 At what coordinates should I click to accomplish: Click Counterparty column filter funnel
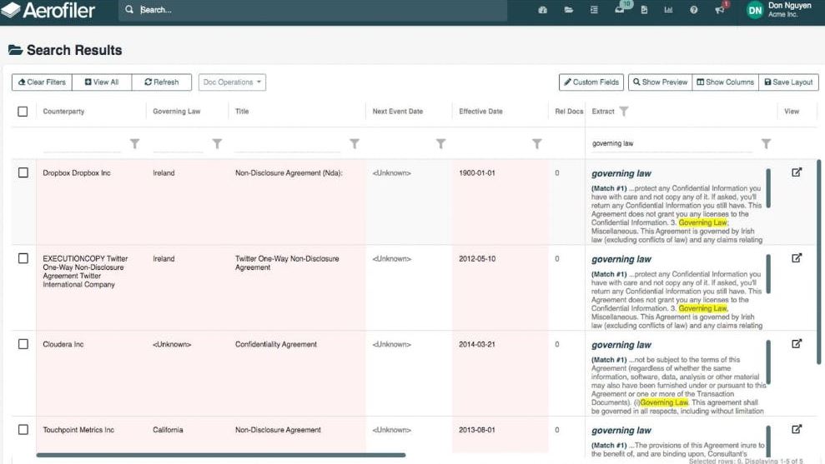(x=134, y=143)
